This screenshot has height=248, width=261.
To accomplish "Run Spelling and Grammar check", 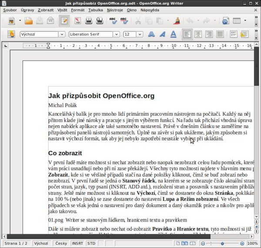I will coord(113,20).
